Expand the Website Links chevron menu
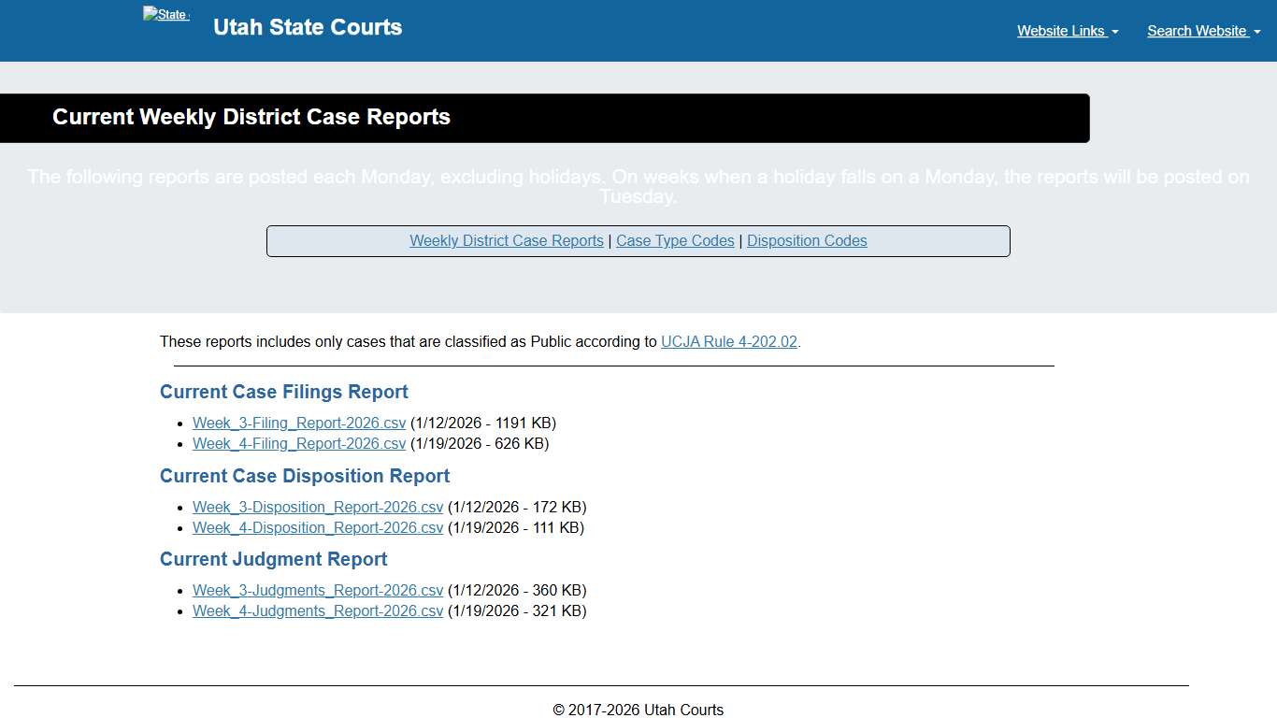Viewport: 1277px width, 718px height. click(x=1115, y=33)
